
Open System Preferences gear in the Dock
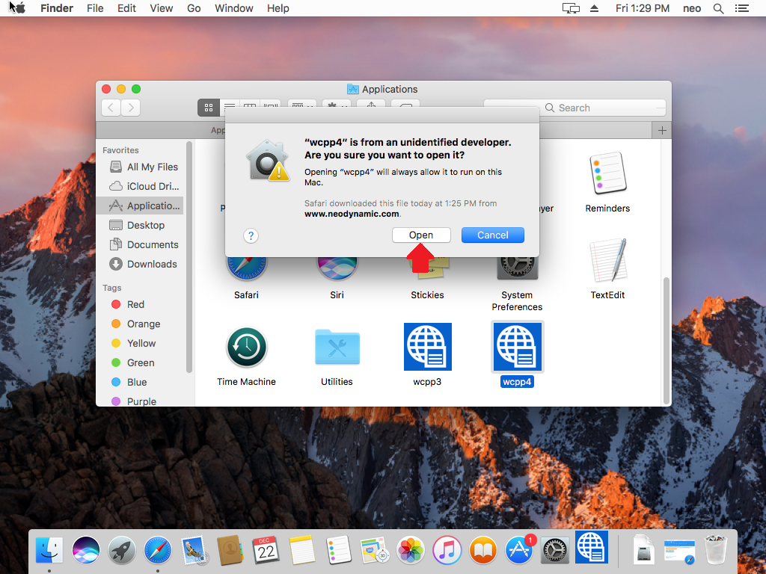[555, 550]
